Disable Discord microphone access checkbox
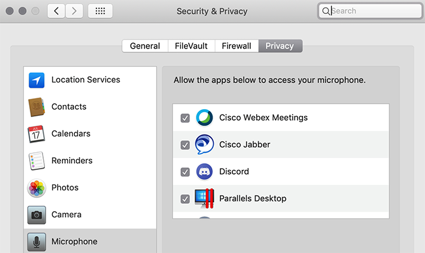425x253 pixels. click(185, 172)
